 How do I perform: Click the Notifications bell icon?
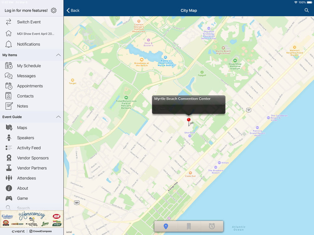[x=8, y=44]
